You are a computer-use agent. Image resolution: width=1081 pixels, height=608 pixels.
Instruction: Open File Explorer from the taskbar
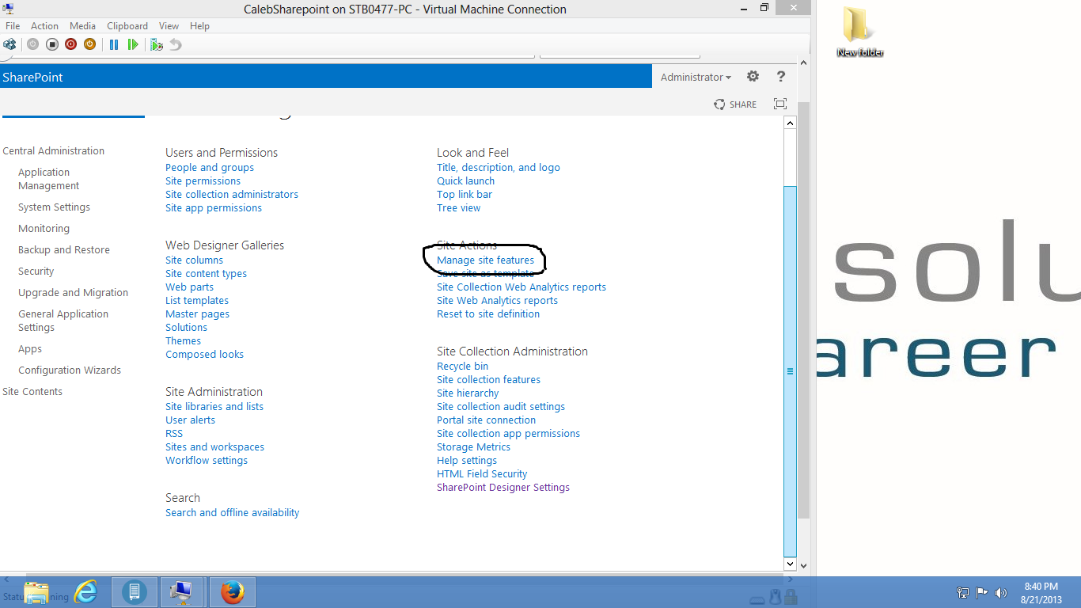tap(36, 592)
